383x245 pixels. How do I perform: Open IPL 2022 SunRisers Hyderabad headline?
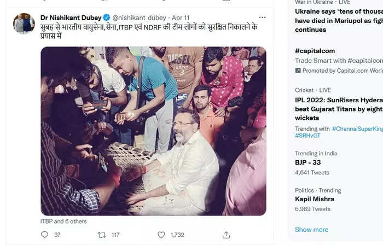(339, 109)
